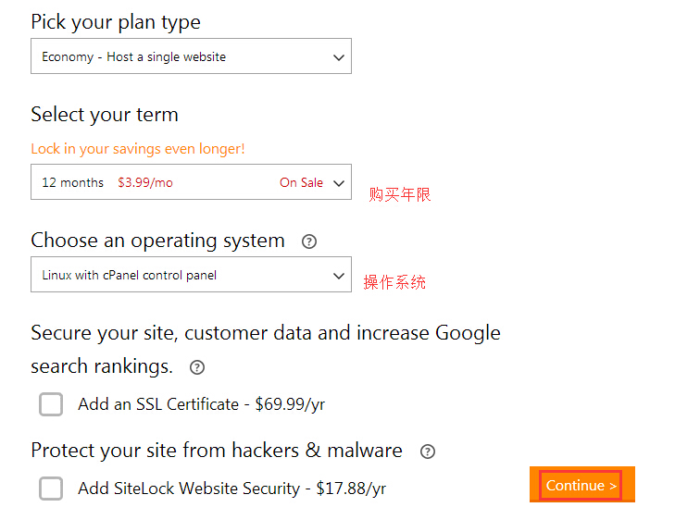The width and height of the screenshot is (700, 532).
Task: Open the Economy - Host a single website dropdown
Action: point(191,56)
